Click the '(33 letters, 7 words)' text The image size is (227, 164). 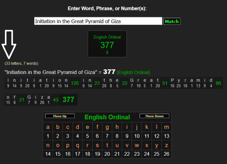tap(21, 63)
